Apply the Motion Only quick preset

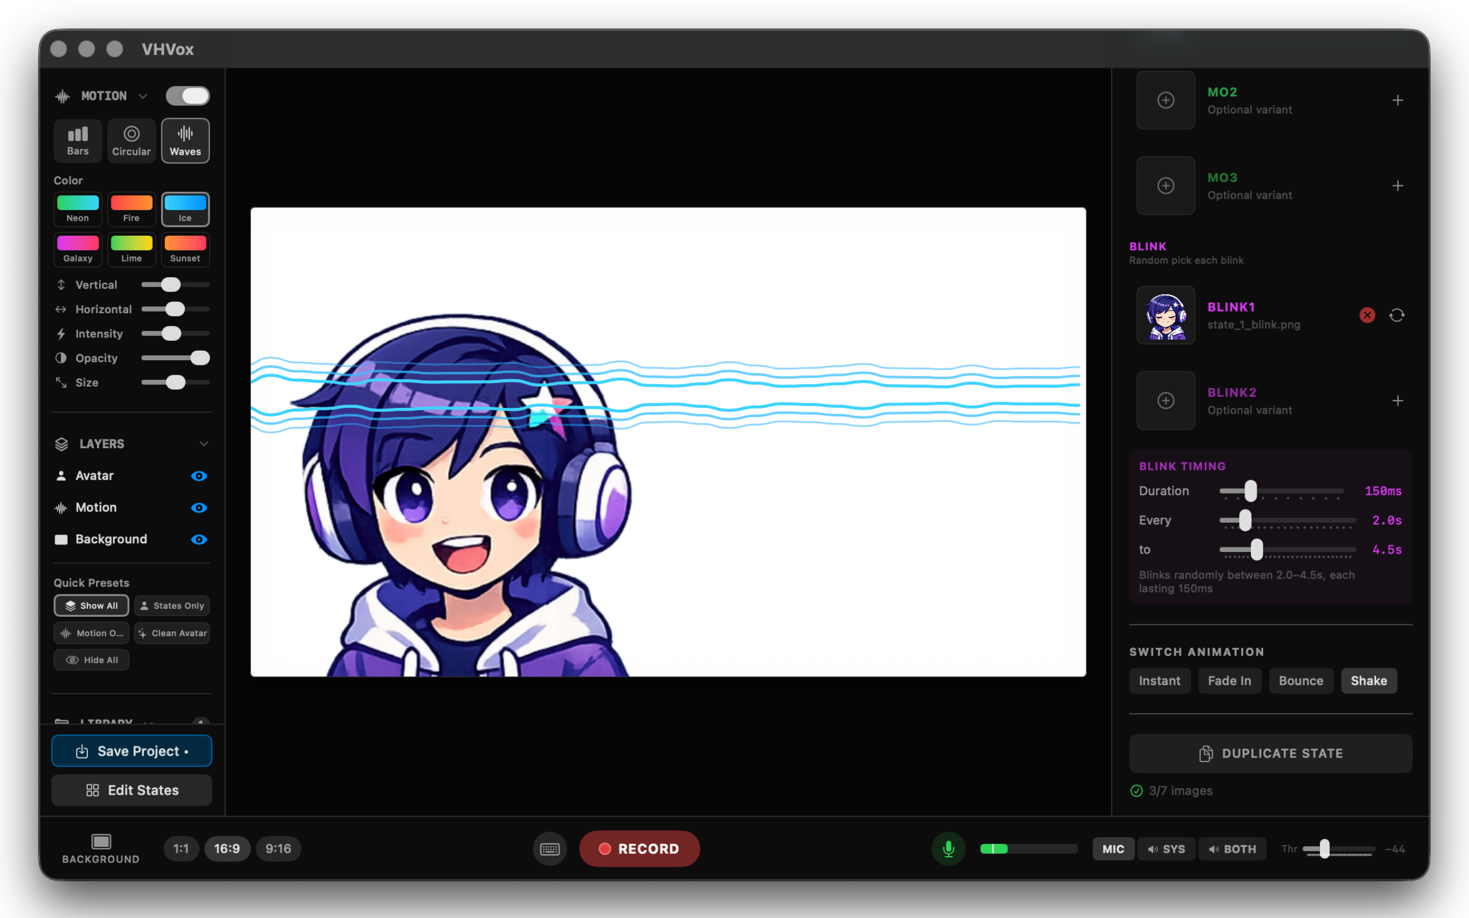coord(91,633)
